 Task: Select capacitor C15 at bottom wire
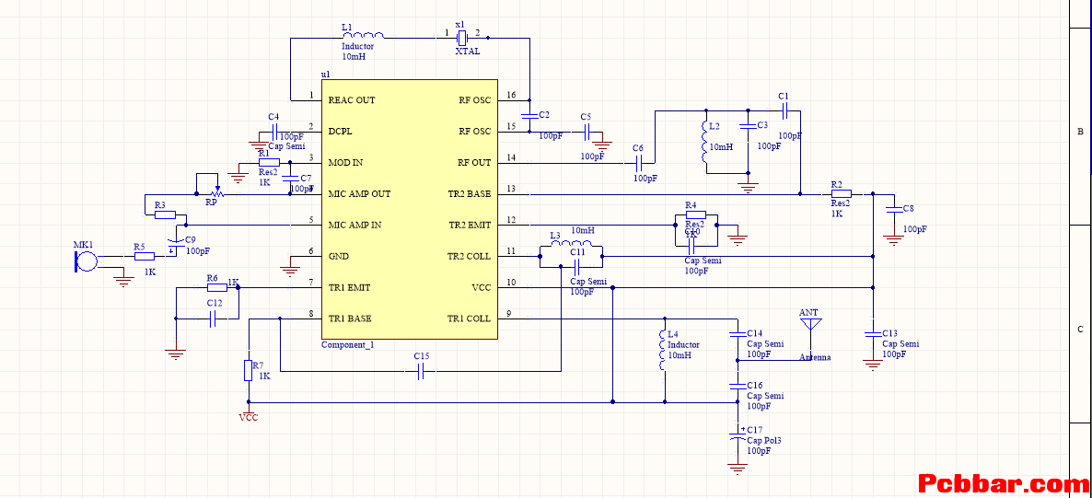point(422,372)
